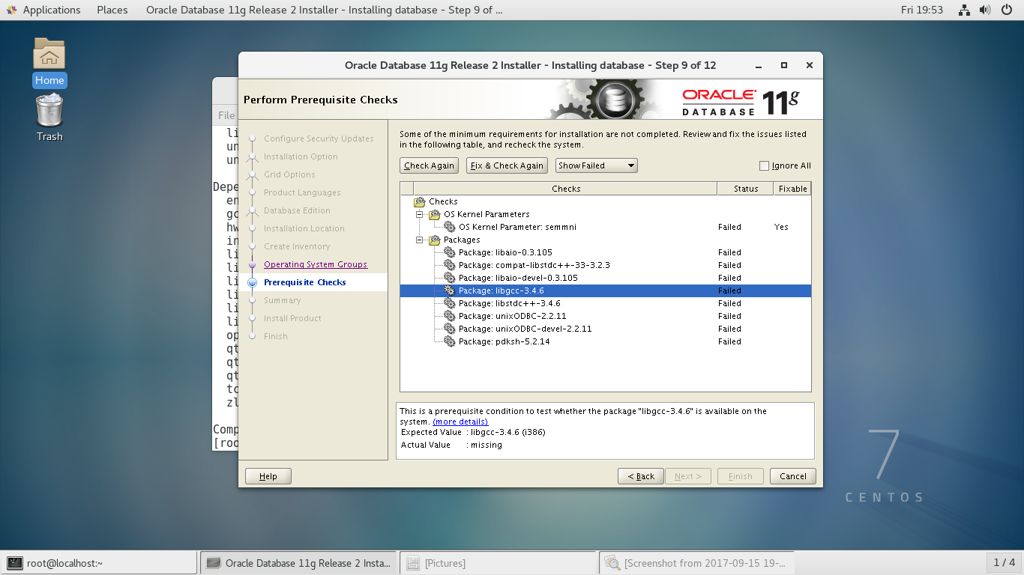Click Fix & Check Again button
The width and height of the screenshot is (1024, 575).
coord(507,165)
